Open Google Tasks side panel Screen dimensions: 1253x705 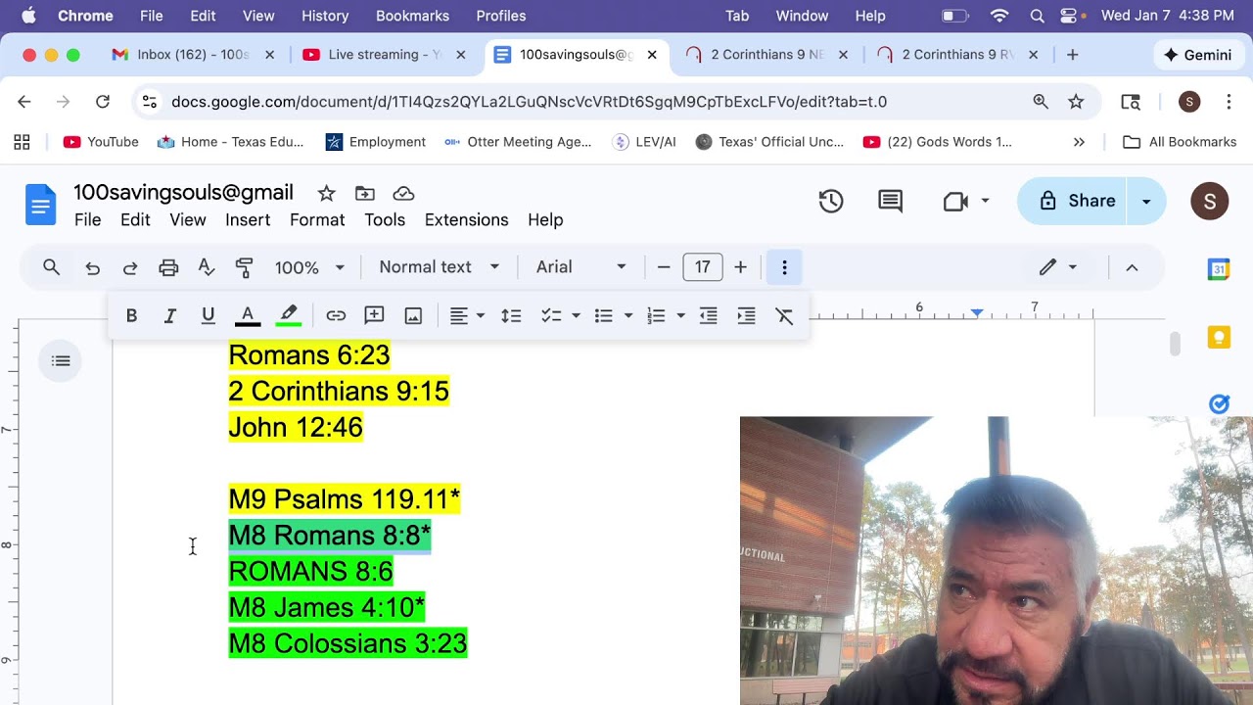(x=1219, y=403)
